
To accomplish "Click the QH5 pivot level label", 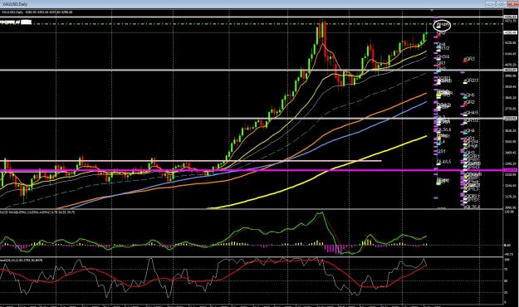I will (x=470, y=95).
